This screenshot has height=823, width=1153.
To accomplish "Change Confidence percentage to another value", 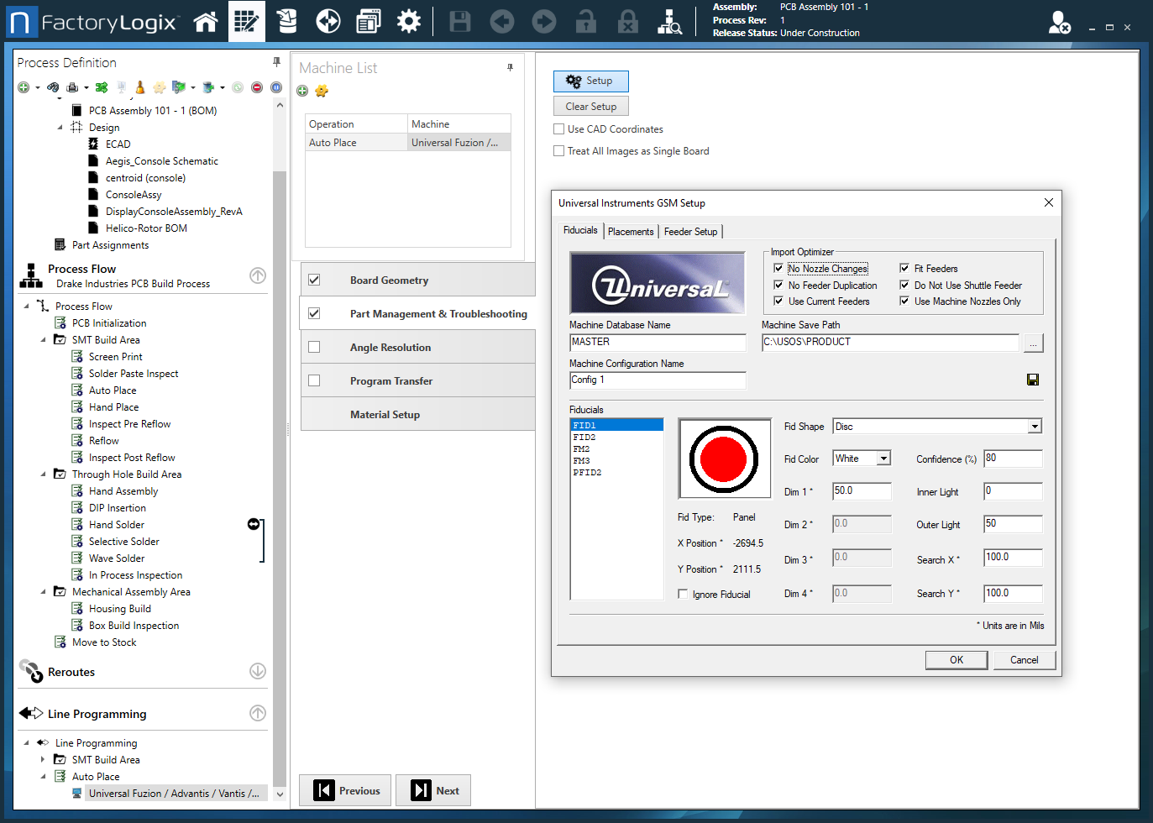I will point(1013,459).
